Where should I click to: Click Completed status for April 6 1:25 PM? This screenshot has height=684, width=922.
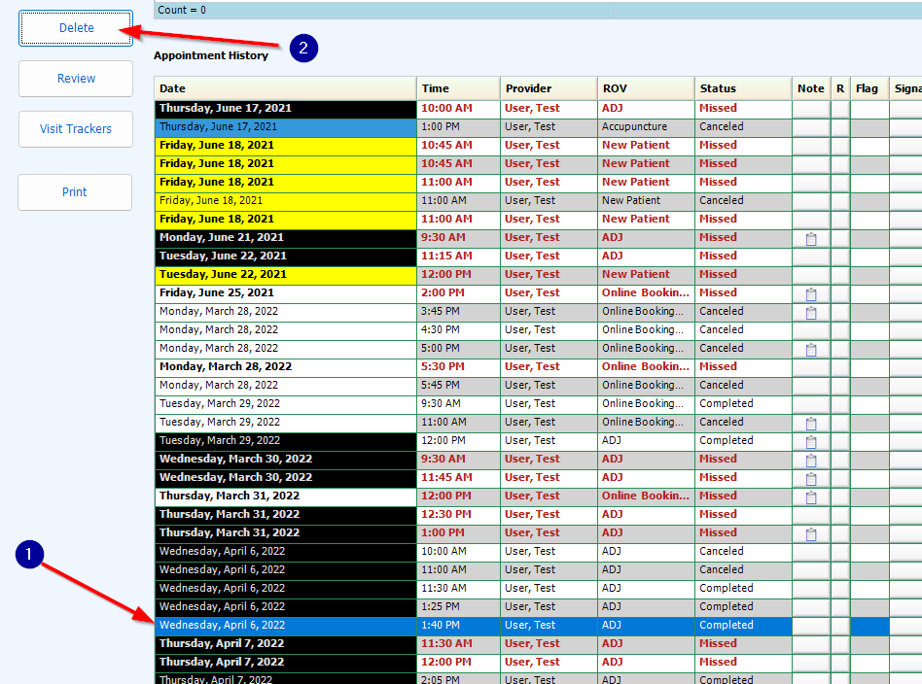[743, 606]
